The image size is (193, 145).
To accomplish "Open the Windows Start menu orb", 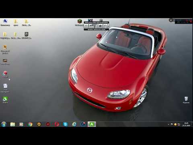I will coord(4,124).
